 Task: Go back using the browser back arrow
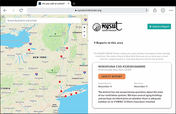(5, 11)
